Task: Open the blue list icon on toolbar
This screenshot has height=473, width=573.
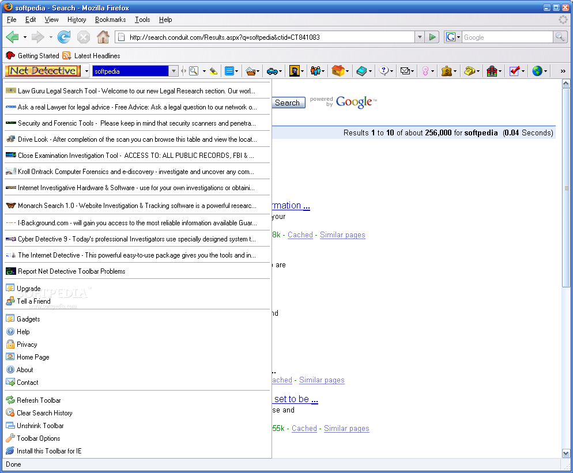Action: pos(229,71)
